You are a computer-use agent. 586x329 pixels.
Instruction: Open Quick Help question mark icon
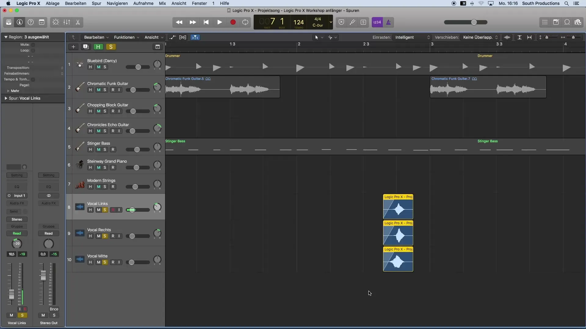pos(31,22)
